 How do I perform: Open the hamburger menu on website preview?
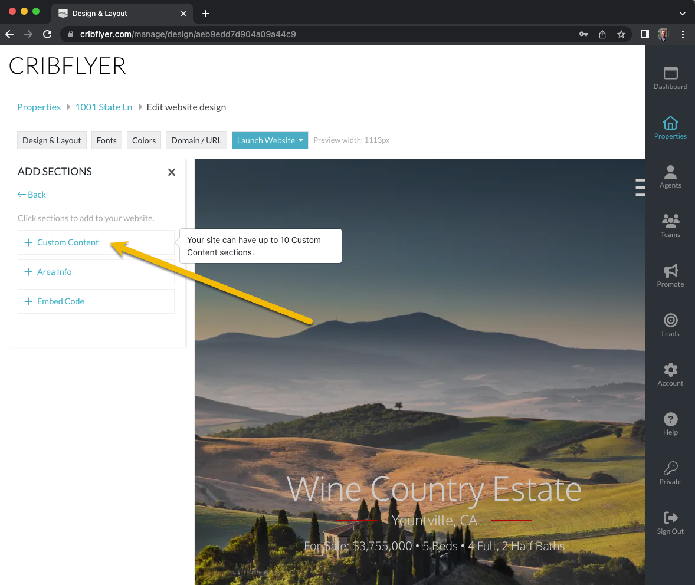(640, 188)
